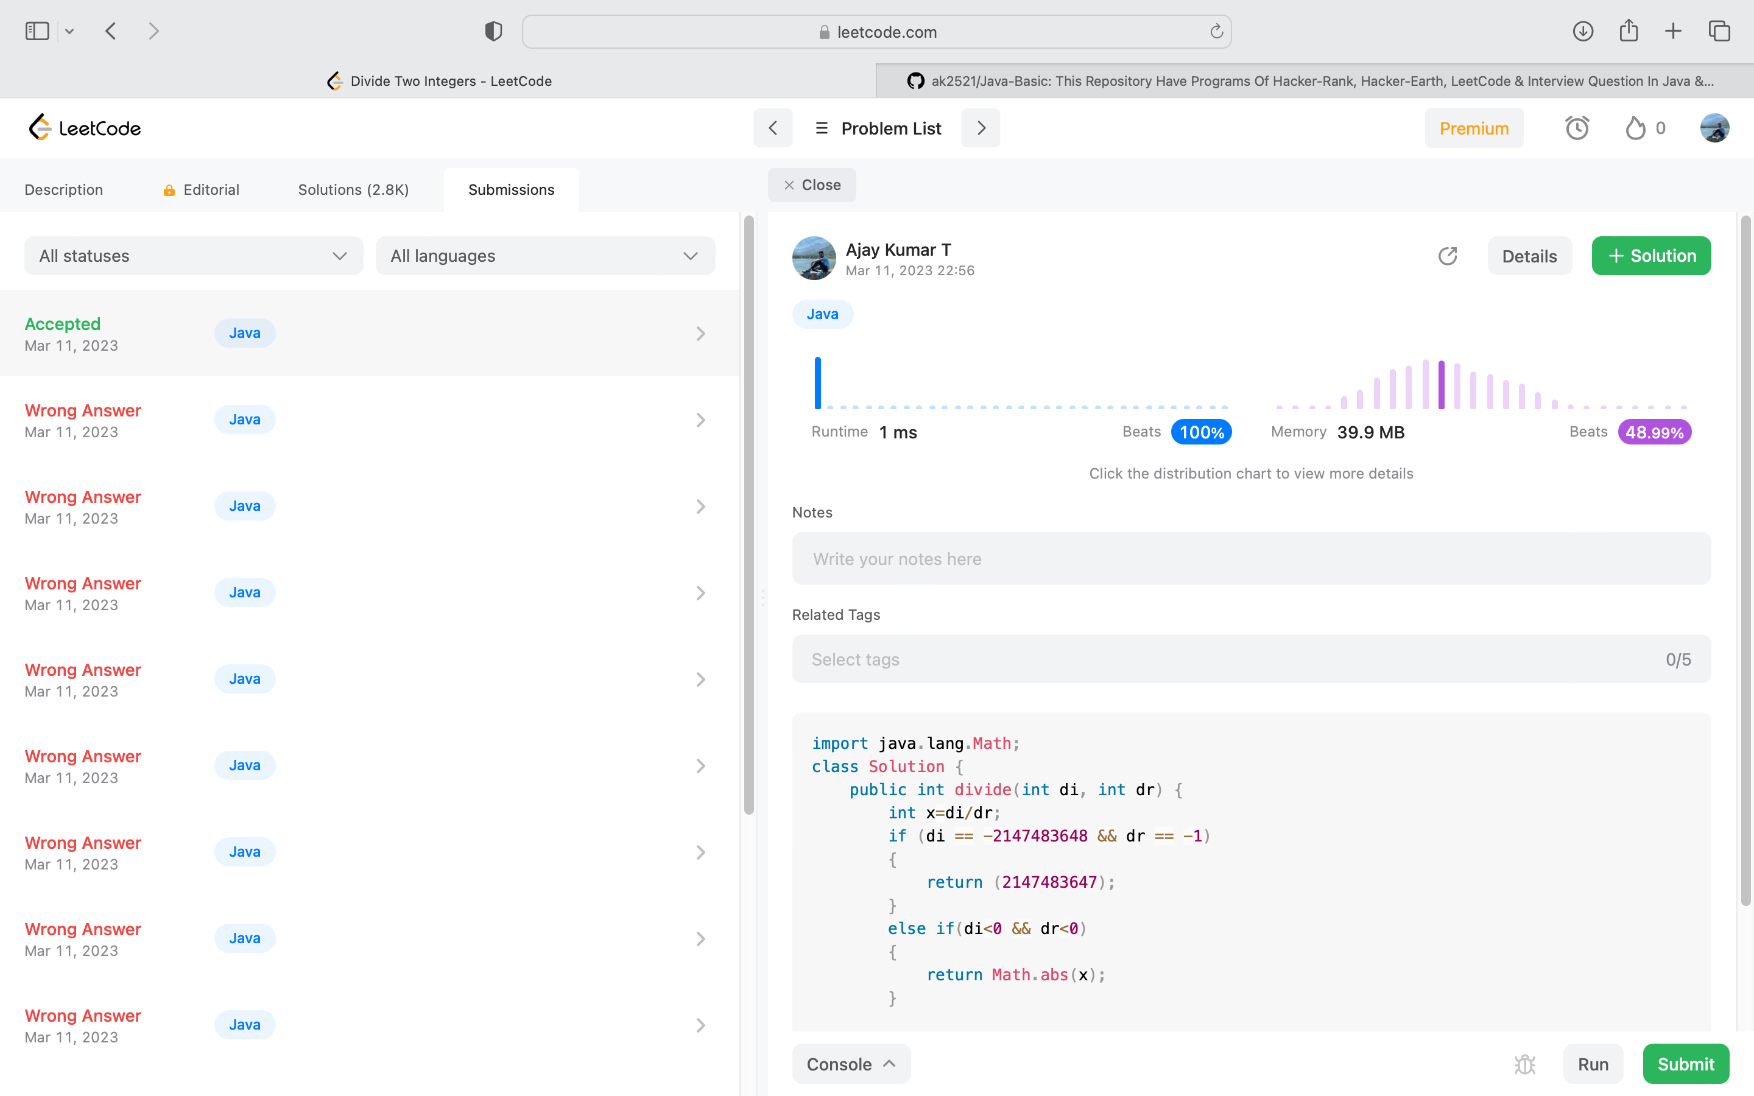Open the All statuses dropdown

(194, 256)
